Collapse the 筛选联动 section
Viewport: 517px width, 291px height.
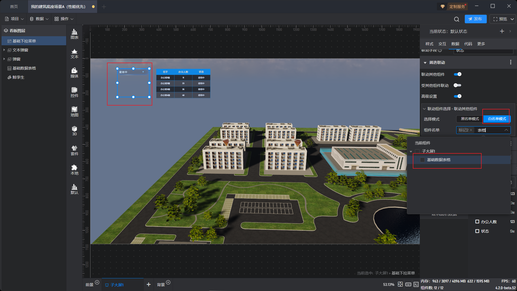425,63
